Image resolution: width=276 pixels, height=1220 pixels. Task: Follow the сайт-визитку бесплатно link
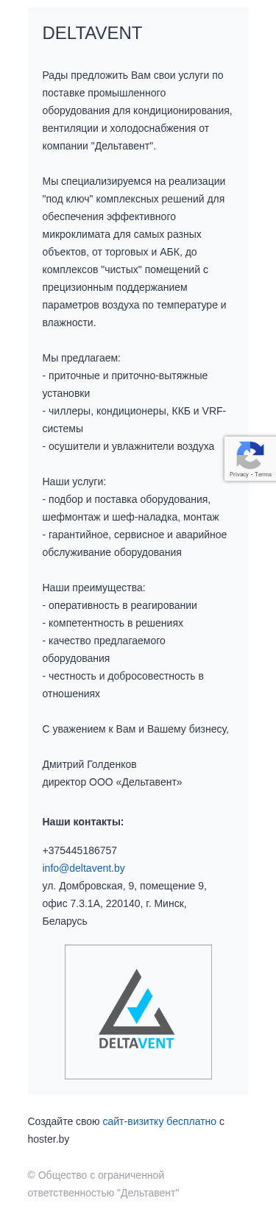(160, 1121)
